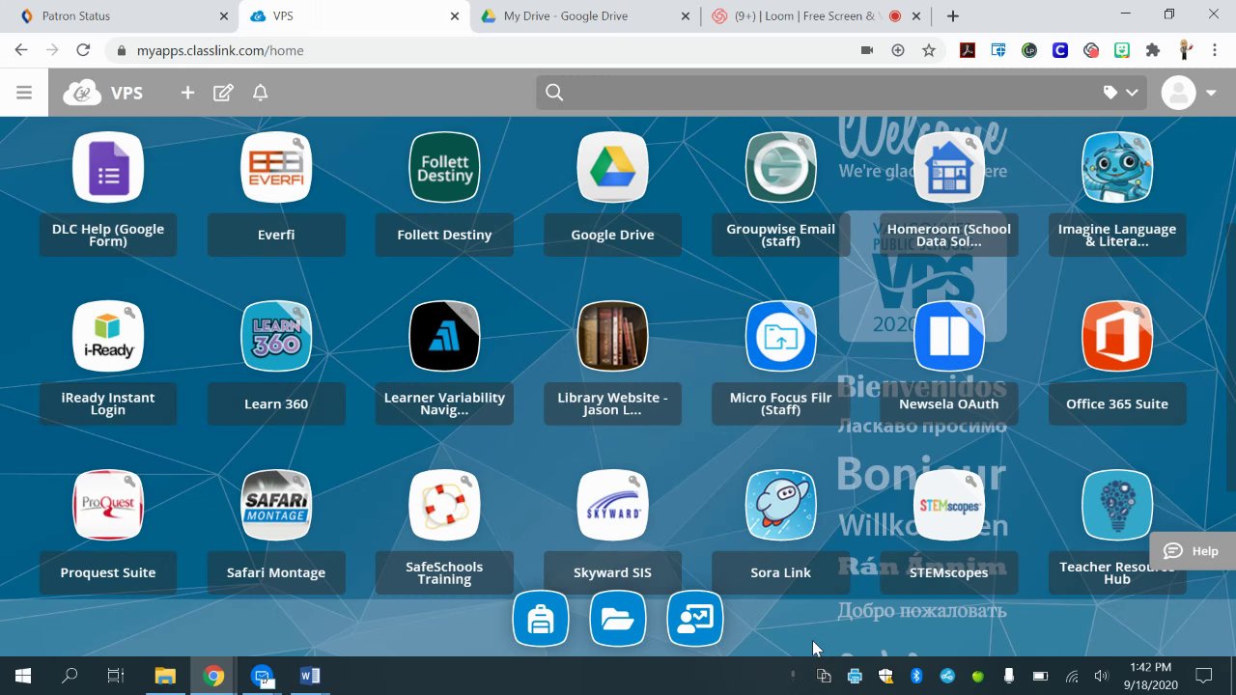
Task: Open the Wi-Fi network tray icon
Action: coord(1071,676)
